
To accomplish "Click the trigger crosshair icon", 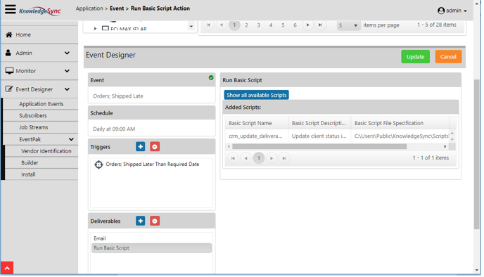I will [x=98, y=165].
